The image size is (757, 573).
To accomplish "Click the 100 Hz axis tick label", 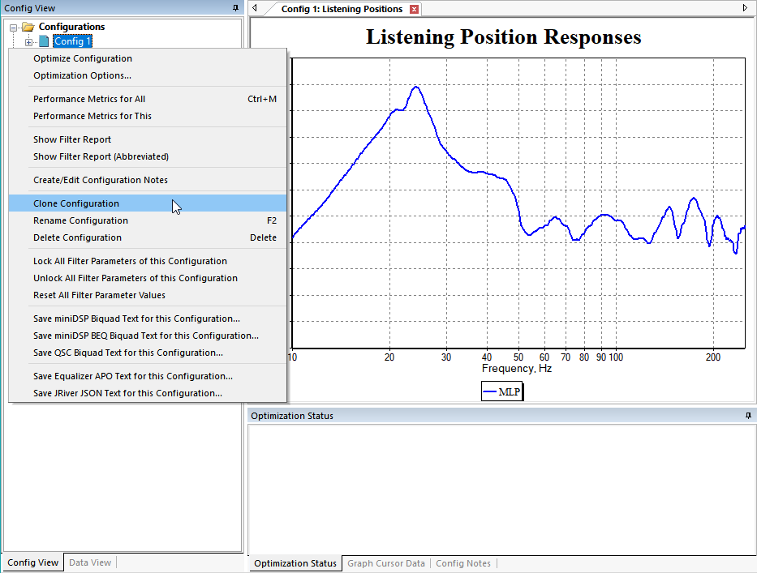I will [616, 357].
